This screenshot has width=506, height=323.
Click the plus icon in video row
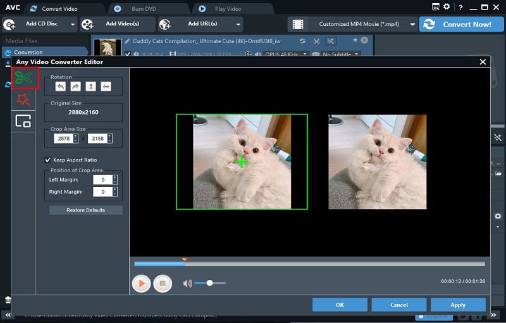coord(355,40)
